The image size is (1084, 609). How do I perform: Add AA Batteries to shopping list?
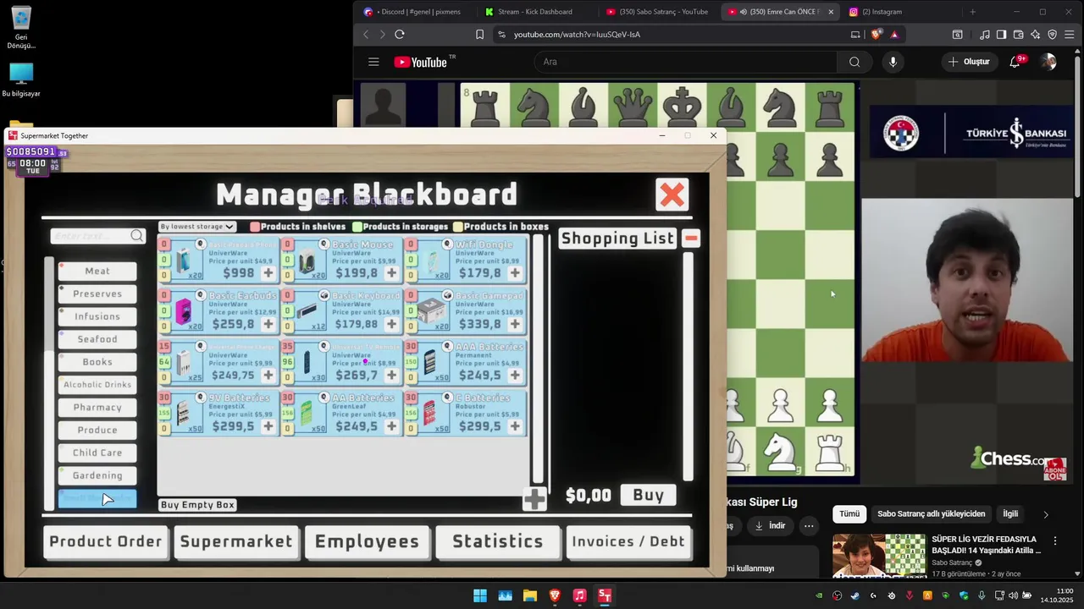(391, 426)
